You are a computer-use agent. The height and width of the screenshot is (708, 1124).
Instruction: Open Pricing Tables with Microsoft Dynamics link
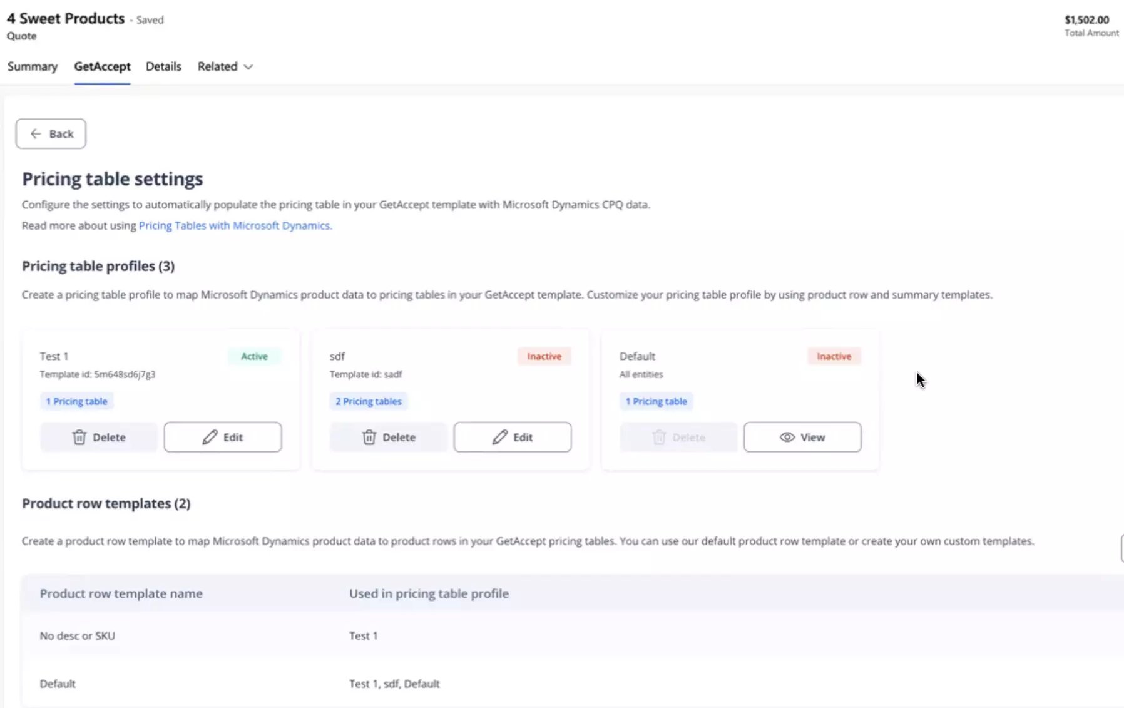point(235,225)
